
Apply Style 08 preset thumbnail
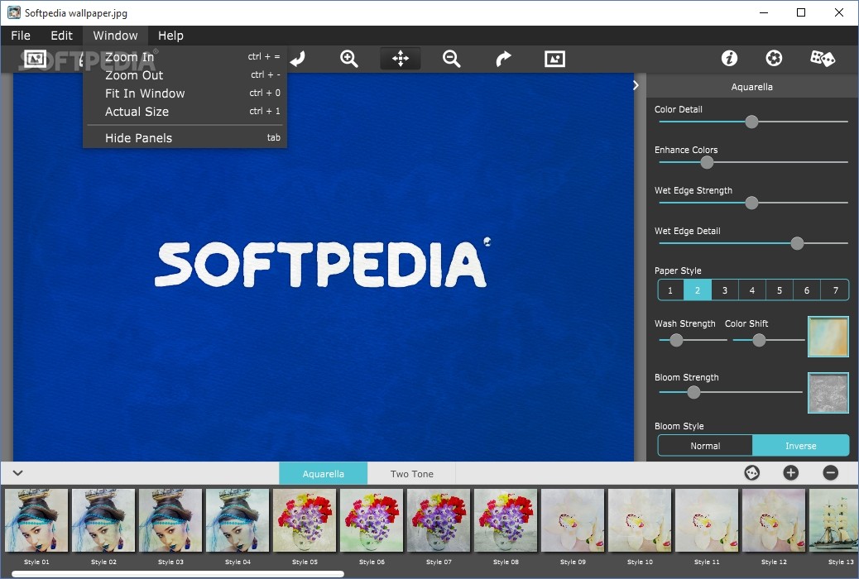[506, 520]
